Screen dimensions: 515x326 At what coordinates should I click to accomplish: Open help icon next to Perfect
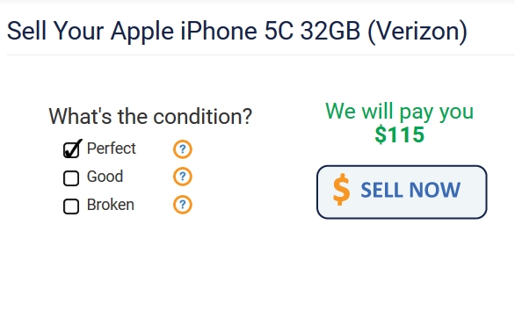[x=183, y=149]
